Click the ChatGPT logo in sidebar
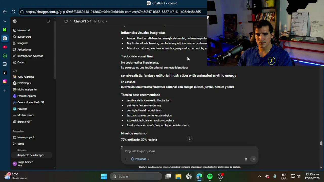This screenshot has height=182, width=324. pyautogui.click(x=15, y=21)
